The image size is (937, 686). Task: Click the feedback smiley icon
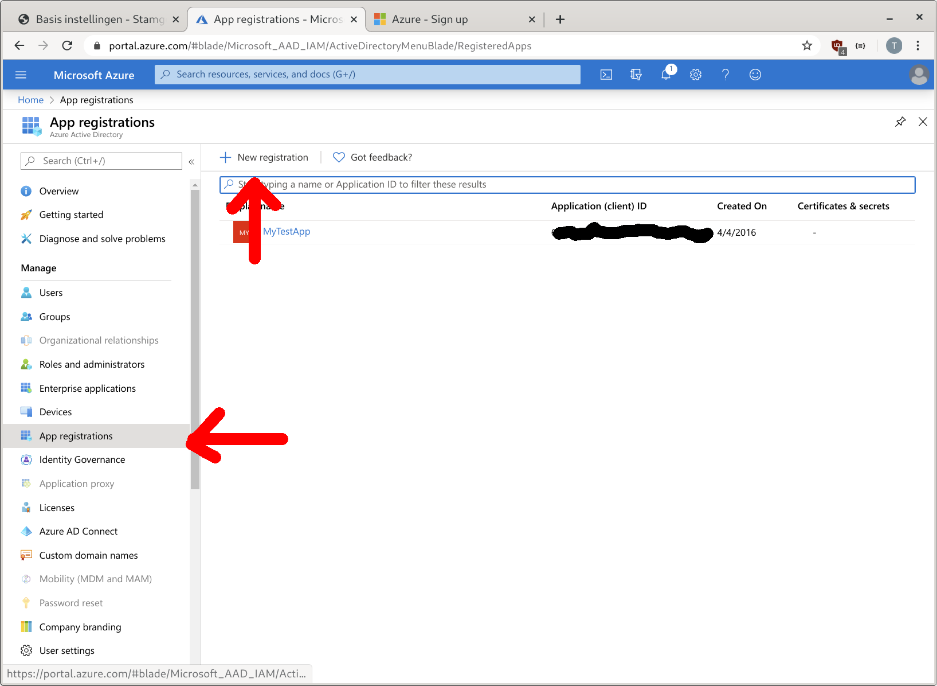coord(755,75)
